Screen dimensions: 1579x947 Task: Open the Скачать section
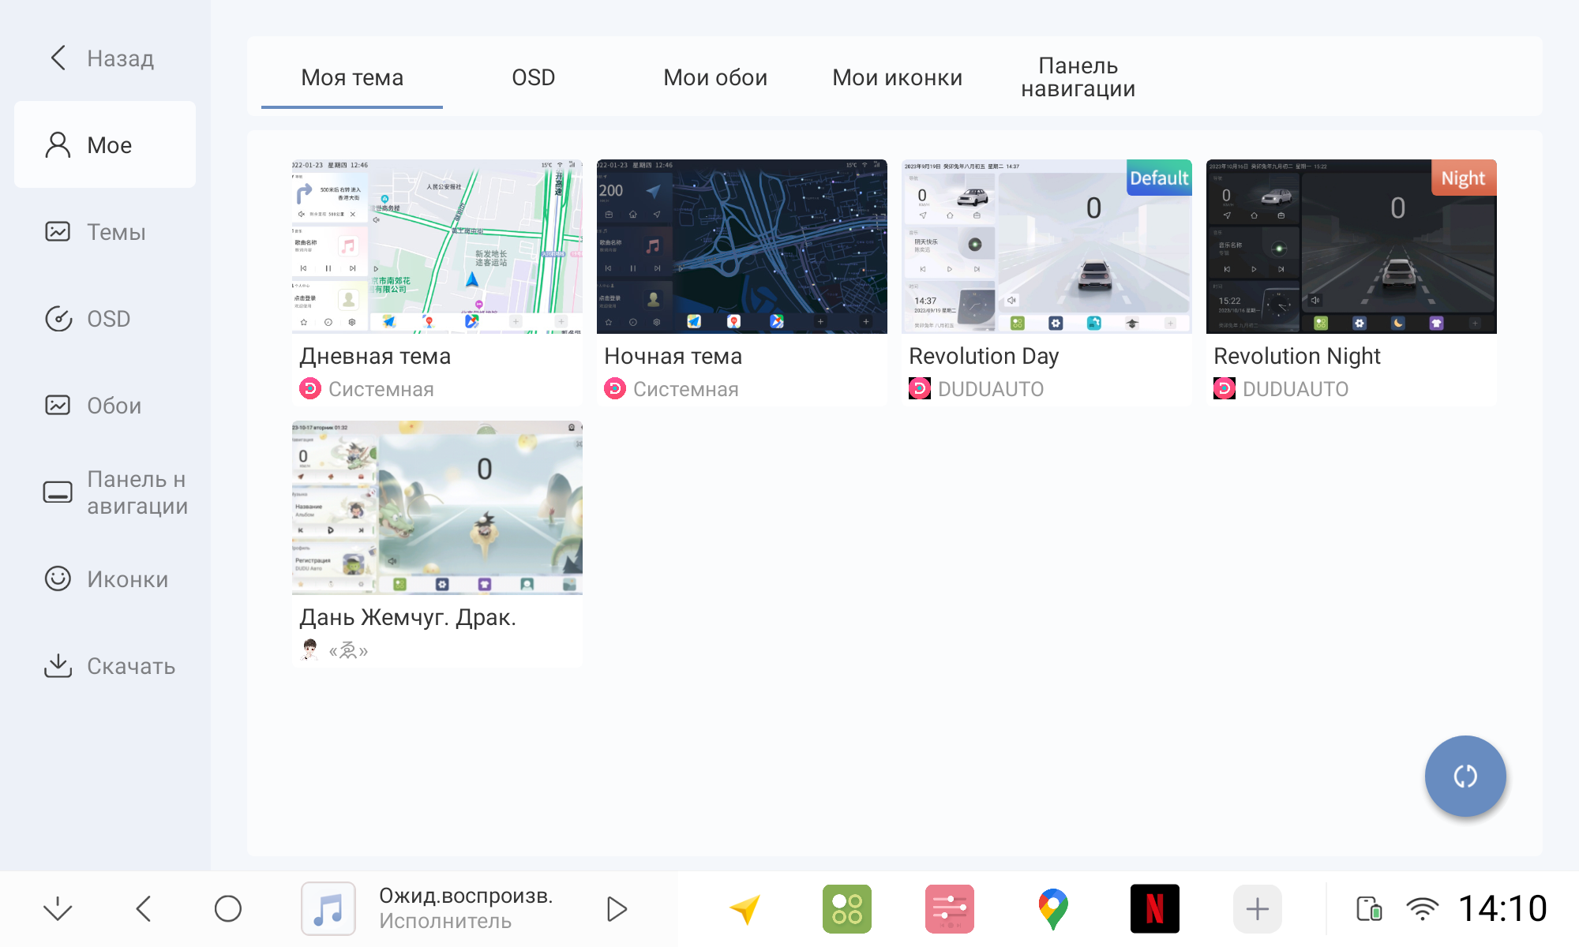pyautogui.click(x=105, y=665)
